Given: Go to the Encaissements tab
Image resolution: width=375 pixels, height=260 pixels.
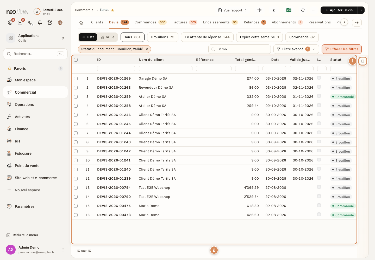Looking at the screenshot, I should coord(220,22).
